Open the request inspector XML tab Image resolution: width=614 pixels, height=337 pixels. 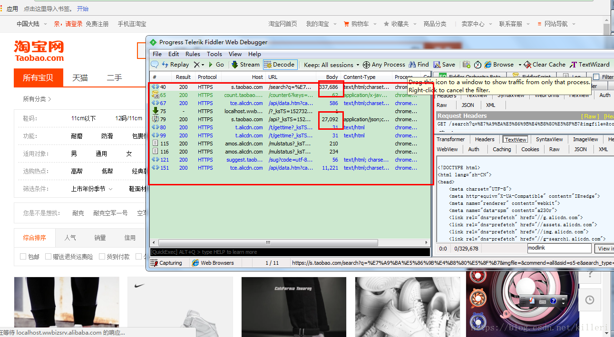(x=490, y=105)
